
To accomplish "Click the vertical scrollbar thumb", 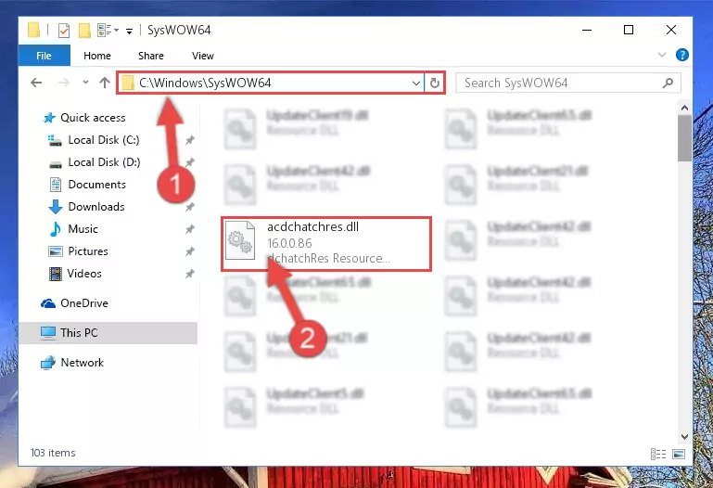I will point(684,138).
